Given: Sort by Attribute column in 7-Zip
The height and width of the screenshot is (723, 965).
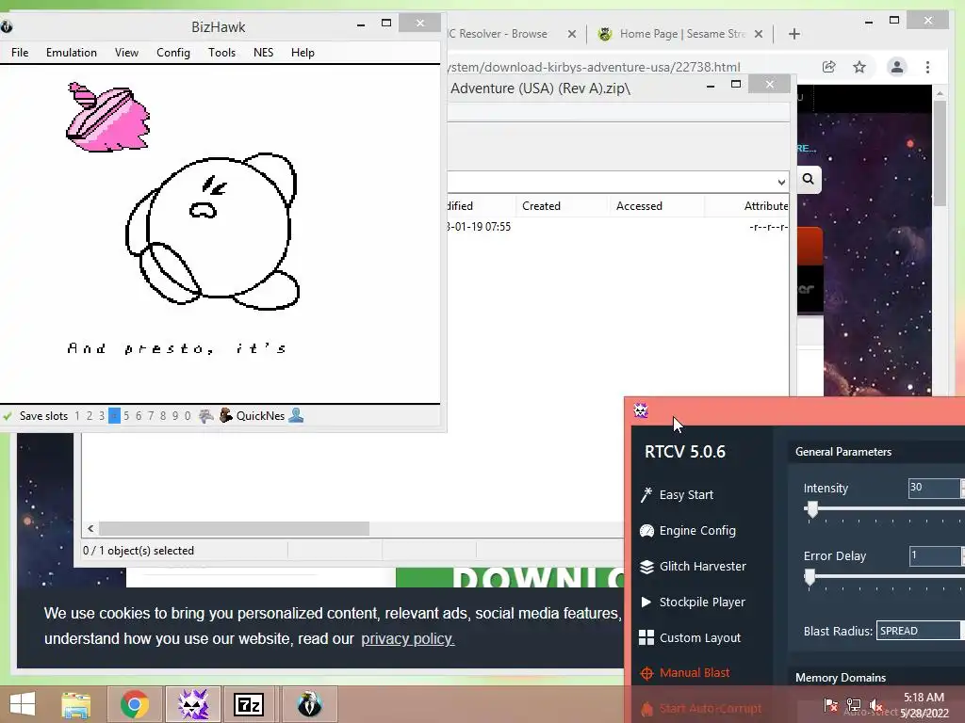Looking at the screenshot, I should 765,206.
